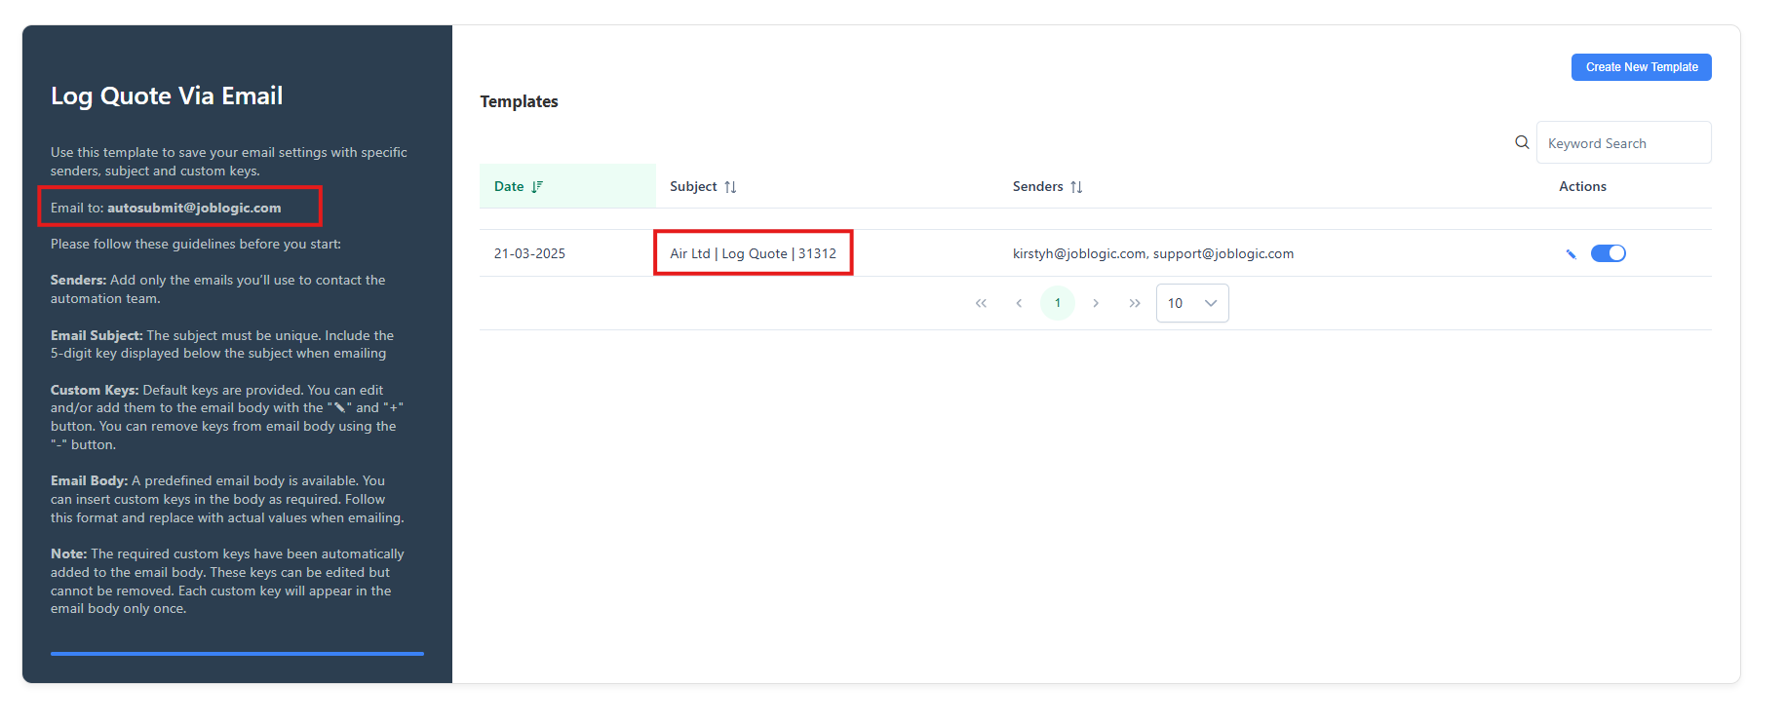
Task: Click the blue progress bar under guidelines
Action: tap(237, 654)
